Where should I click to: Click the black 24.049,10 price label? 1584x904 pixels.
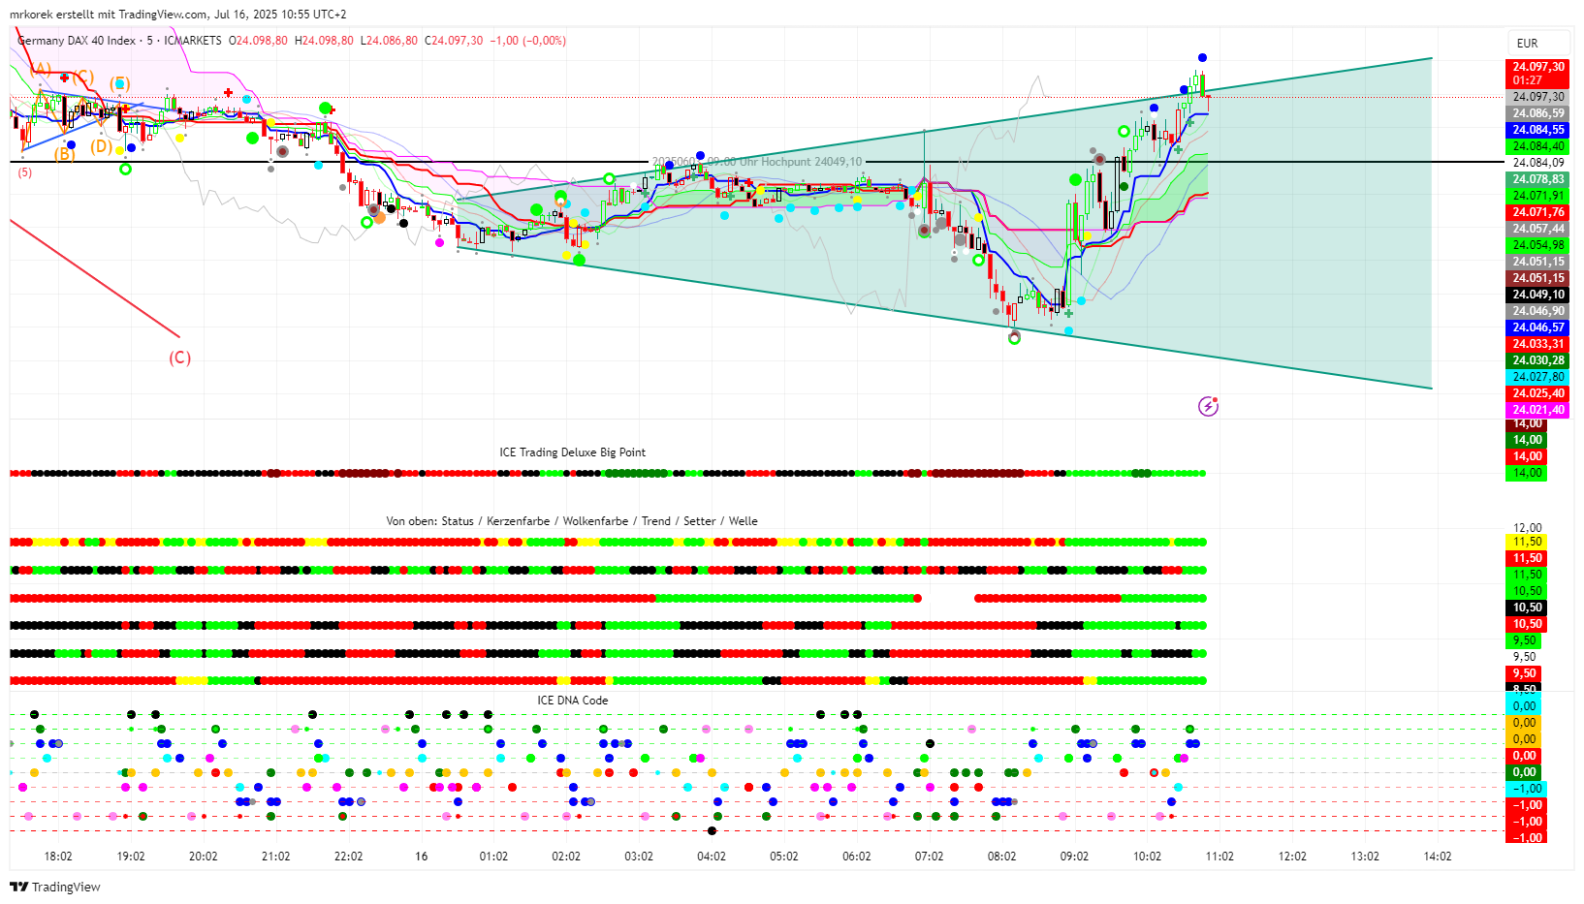[x=1537, y=295]
